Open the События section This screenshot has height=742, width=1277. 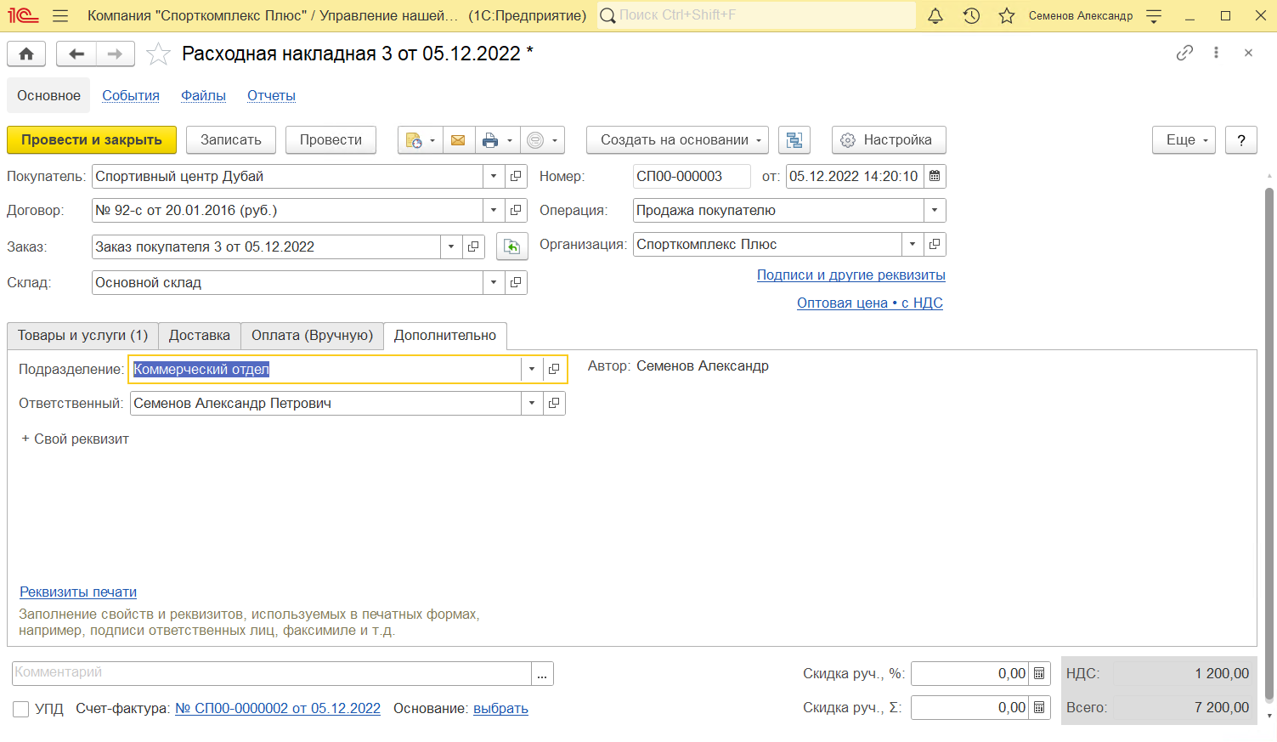click(131, 95)
